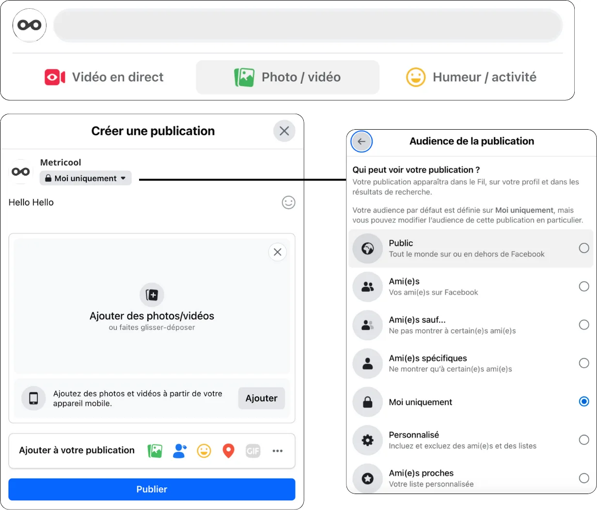Select the Moi uniquement radio button

(584, 402)
